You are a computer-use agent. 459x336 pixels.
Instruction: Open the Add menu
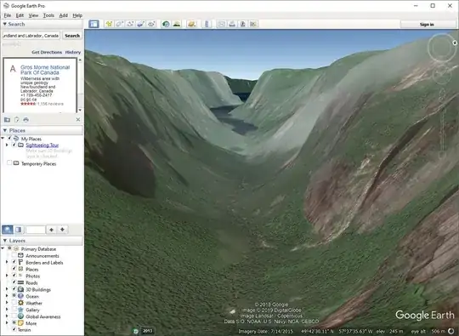tap(64, 15)
